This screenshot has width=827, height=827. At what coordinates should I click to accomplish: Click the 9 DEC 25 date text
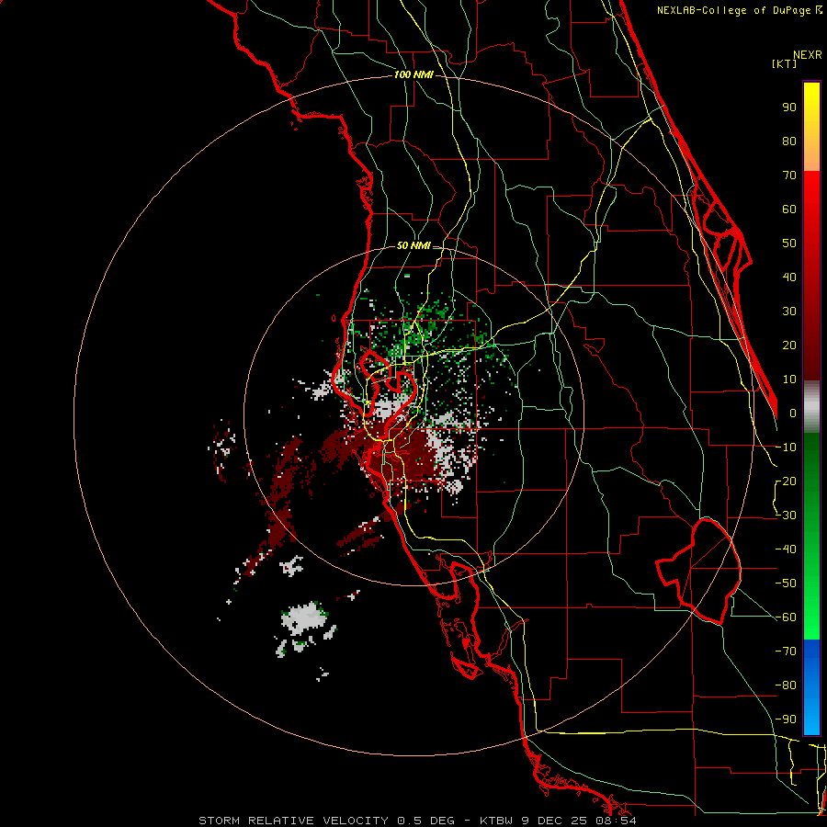pos(554,821)
